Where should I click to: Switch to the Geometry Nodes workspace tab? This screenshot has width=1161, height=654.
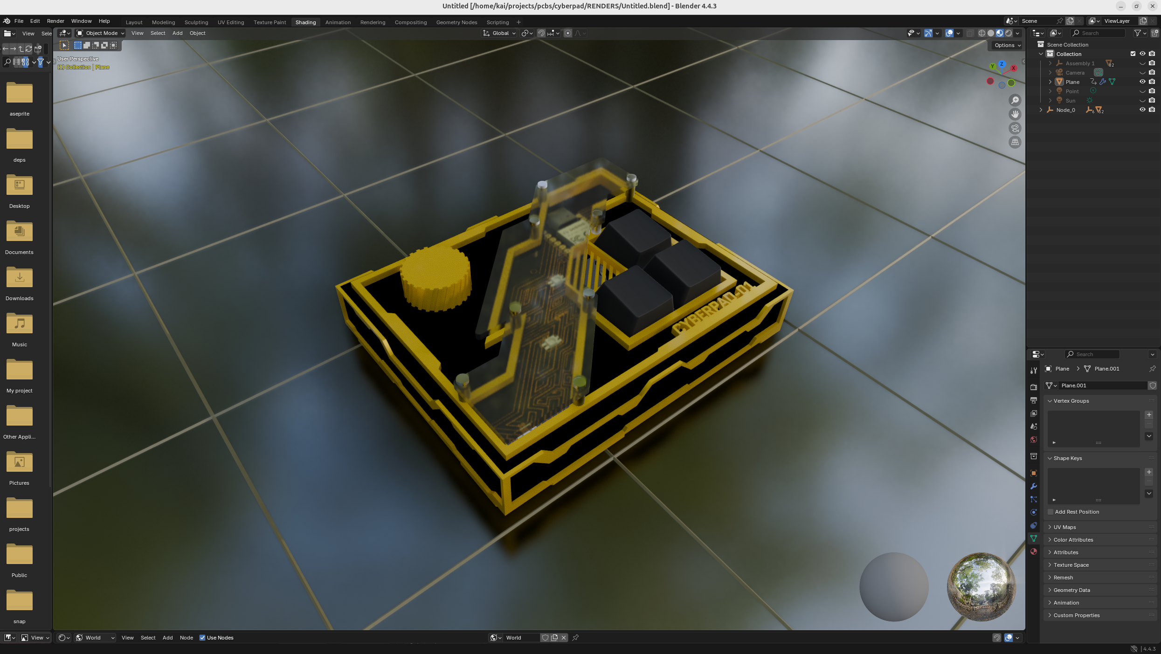click(456, 22)
